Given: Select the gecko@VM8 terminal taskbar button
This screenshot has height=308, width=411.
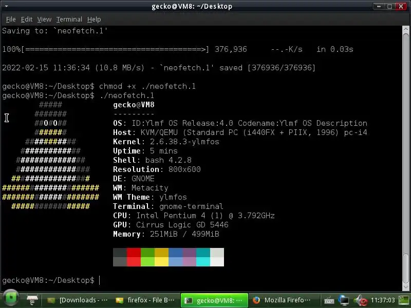Looking at the screenshot, I should pos(214,300).
